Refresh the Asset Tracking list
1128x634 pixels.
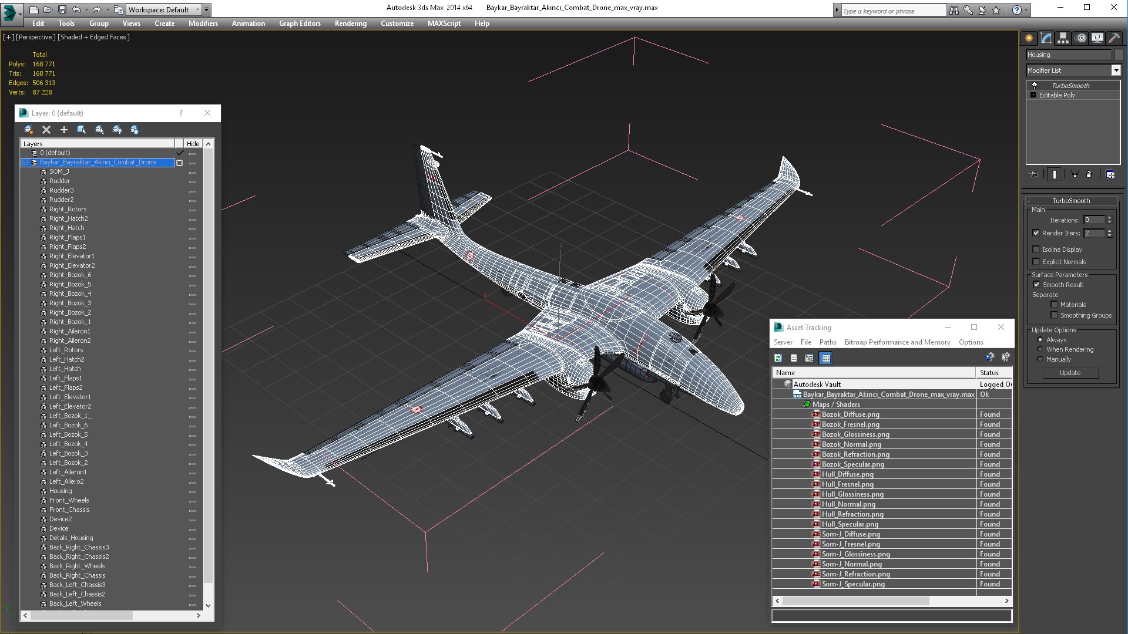(x=778, y=358)
